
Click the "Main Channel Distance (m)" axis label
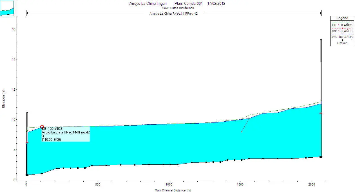tap(173, 190)
